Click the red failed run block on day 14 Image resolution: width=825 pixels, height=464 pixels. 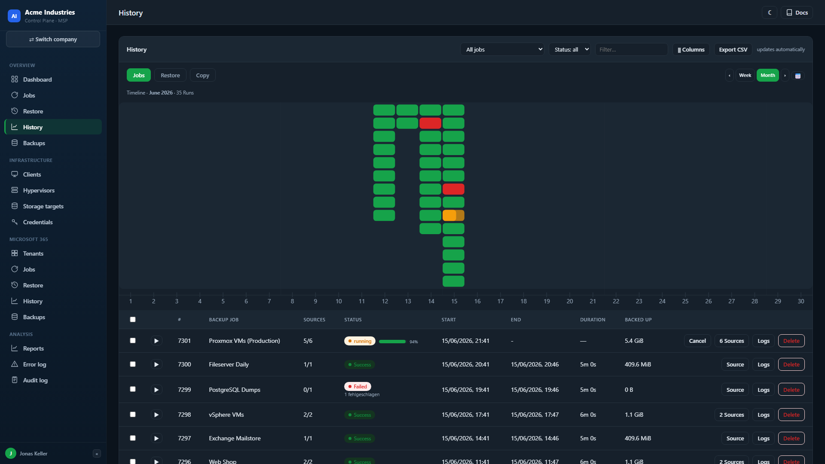pos(430,123)
